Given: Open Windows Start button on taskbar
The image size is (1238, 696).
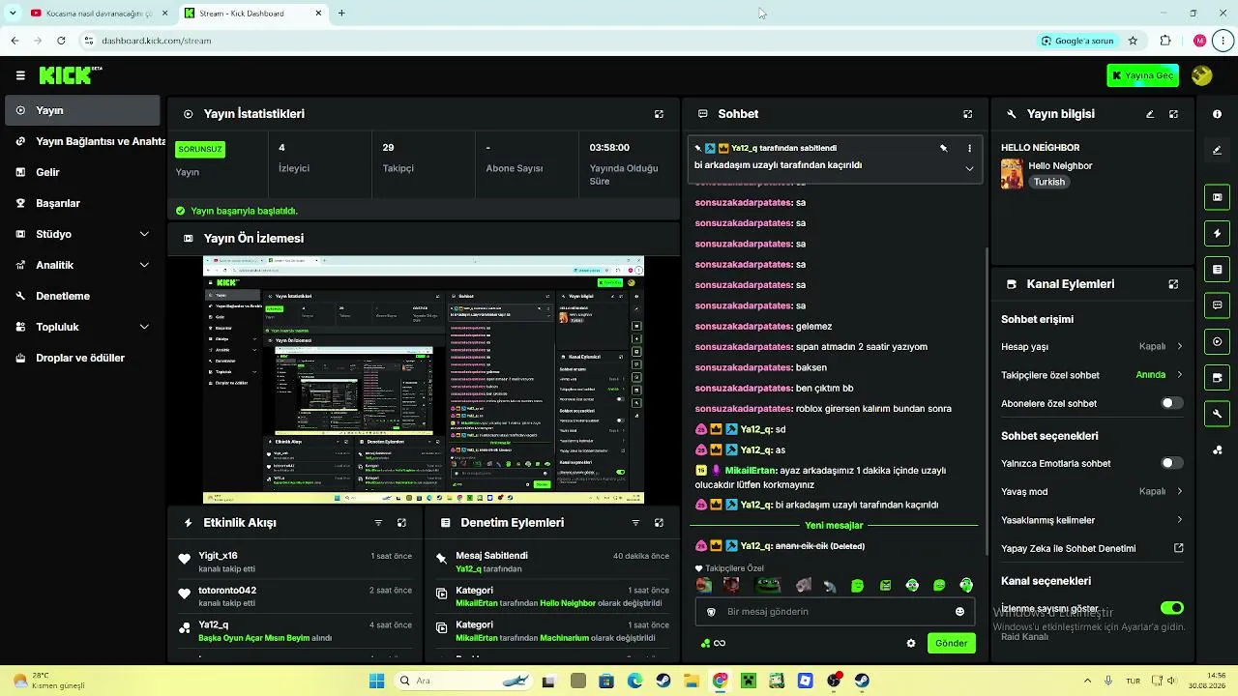Looking at the screenshot, I should pyautogui.click(x=376, y=681).
